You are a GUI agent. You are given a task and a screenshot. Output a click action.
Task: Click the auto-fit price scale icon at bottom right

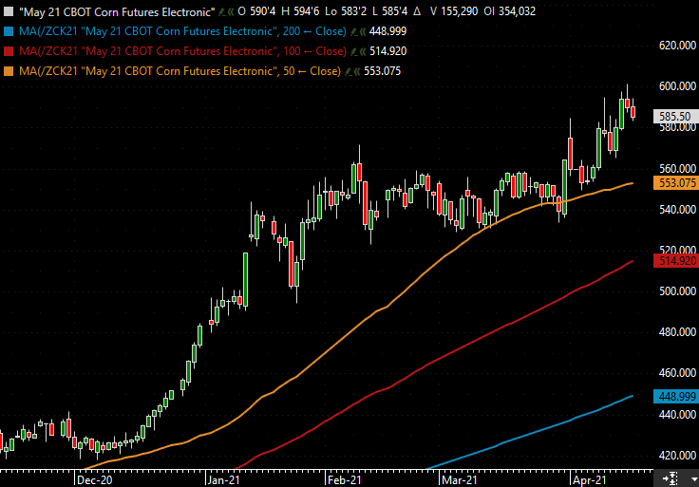(x=670, y=479)
